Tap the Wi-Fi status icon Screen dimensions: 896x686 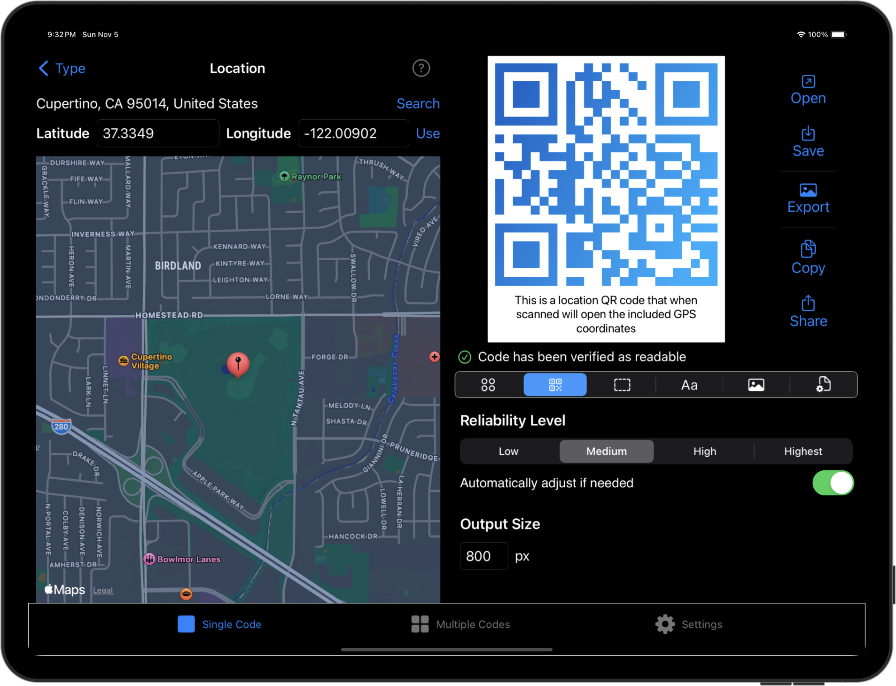tap(801, 34)
